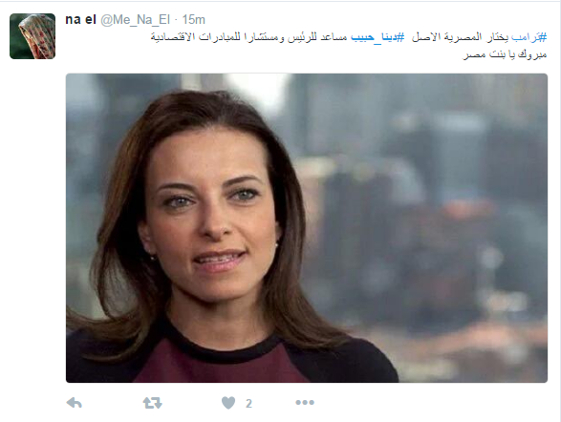Open na el's profile avatar
This screenshot has height=422, width=561.
pyautogui.click(x=32, y=36)
